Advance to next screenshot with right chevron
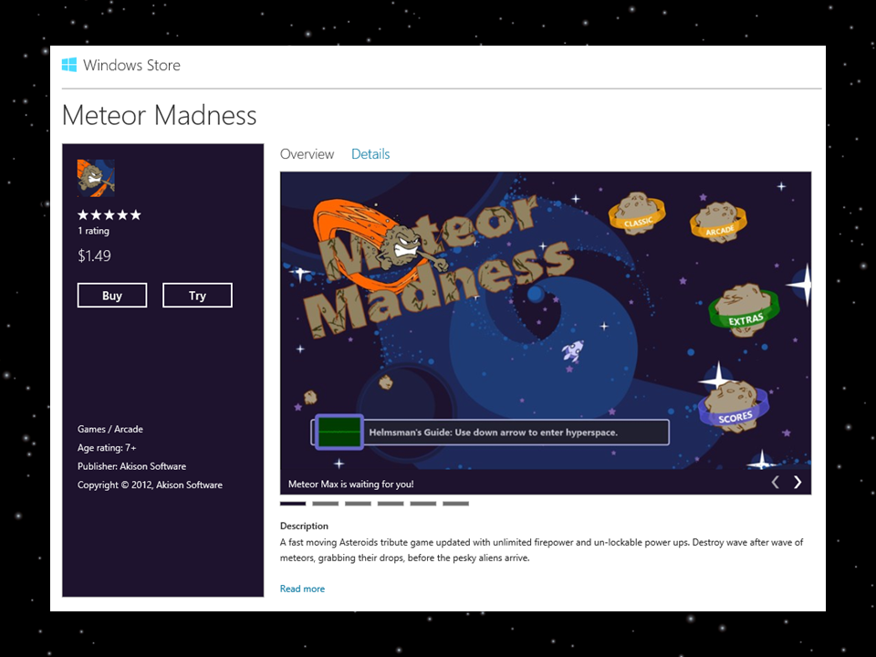This screenshot has width=876, height=657. click(798, 482)
